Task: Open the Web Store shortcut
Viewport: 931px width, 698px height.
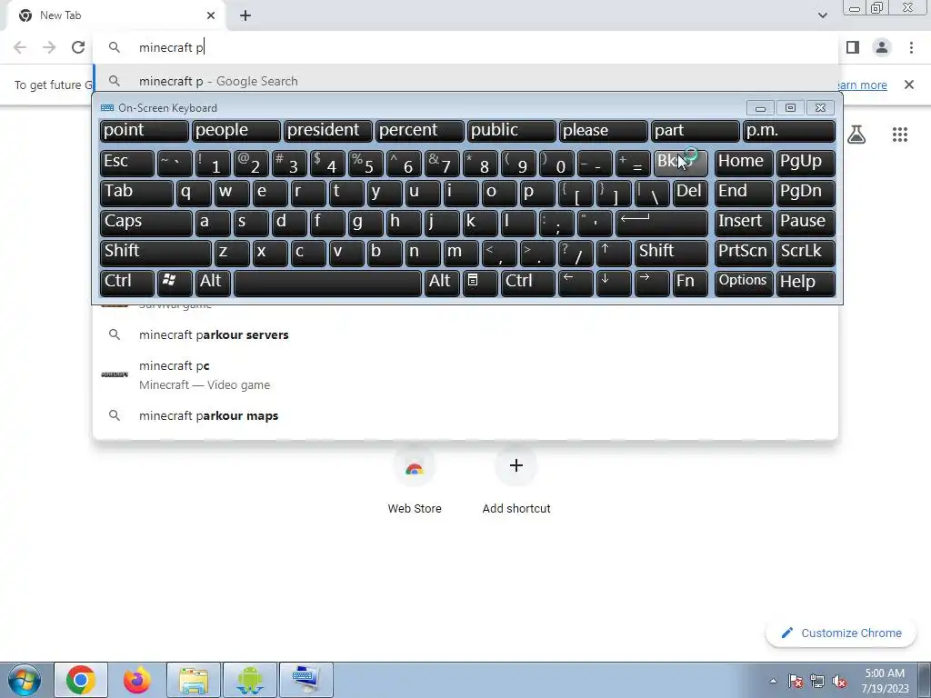Action: click(x=415, y=480)
